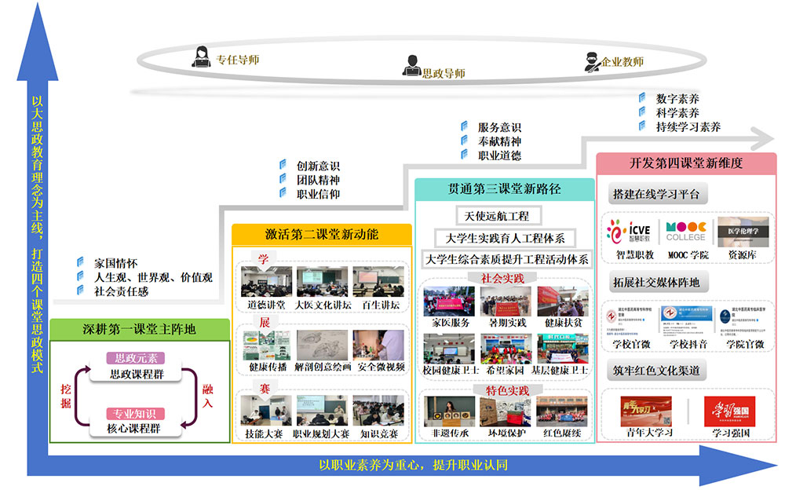785x490 pixels.
Task: Click the MOOC College logo
Action: (x=685, y=232)
